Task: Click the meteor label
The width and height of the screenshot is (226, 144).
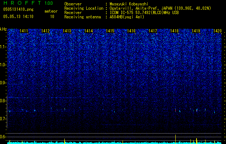Action: click(51, 11)
